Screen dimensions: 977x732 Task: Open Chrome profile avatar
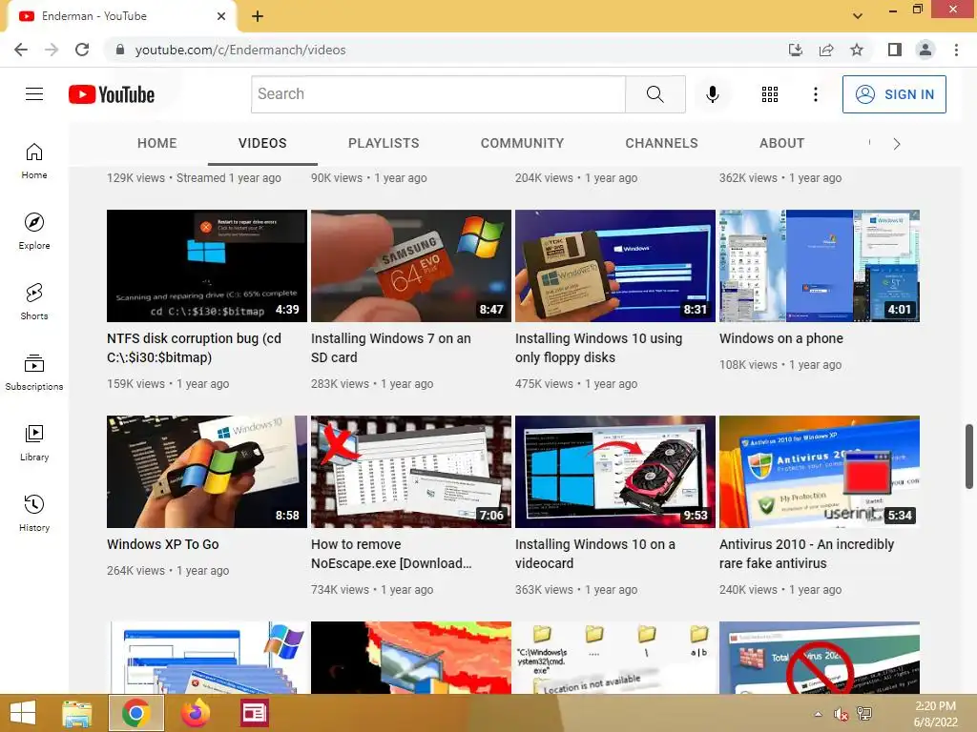[x=925, y=50]
